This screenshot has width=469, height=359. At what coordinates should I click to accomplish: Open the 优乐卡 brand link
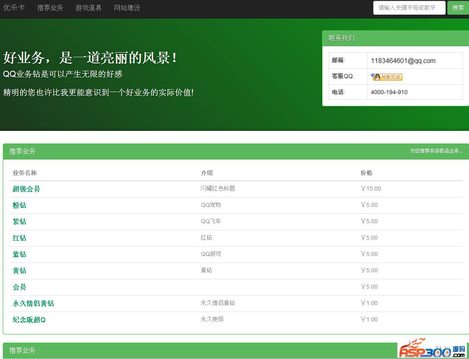point(14,7)
